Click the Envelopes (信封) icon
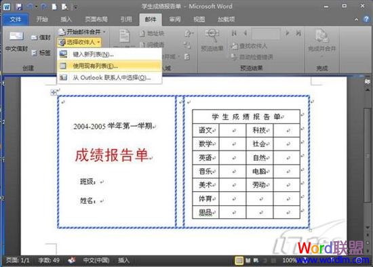 pyautogui.click(x=35, y=37)
